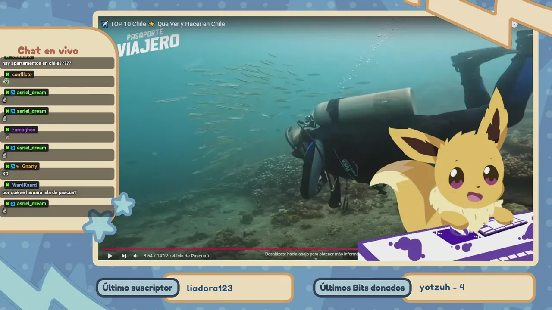Seek using the red video progress bar
The image size is (552, 310).
230,249
